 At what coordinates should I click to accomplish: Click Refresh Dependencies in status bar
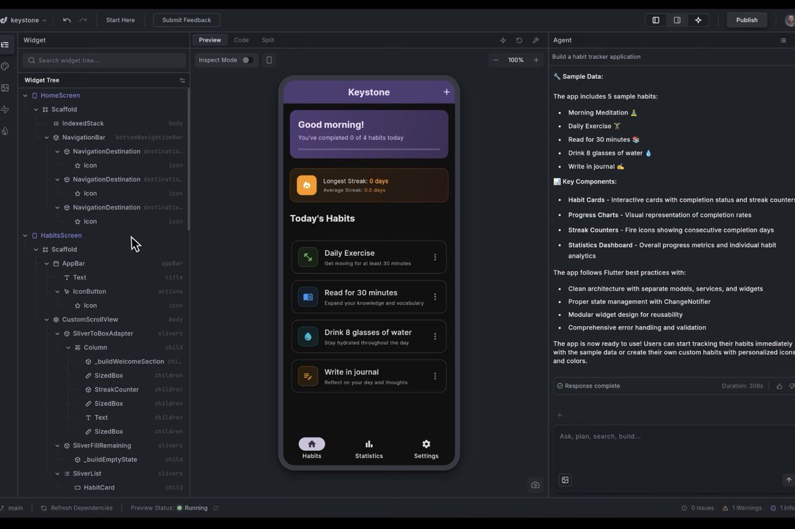(x=77, y=508)
